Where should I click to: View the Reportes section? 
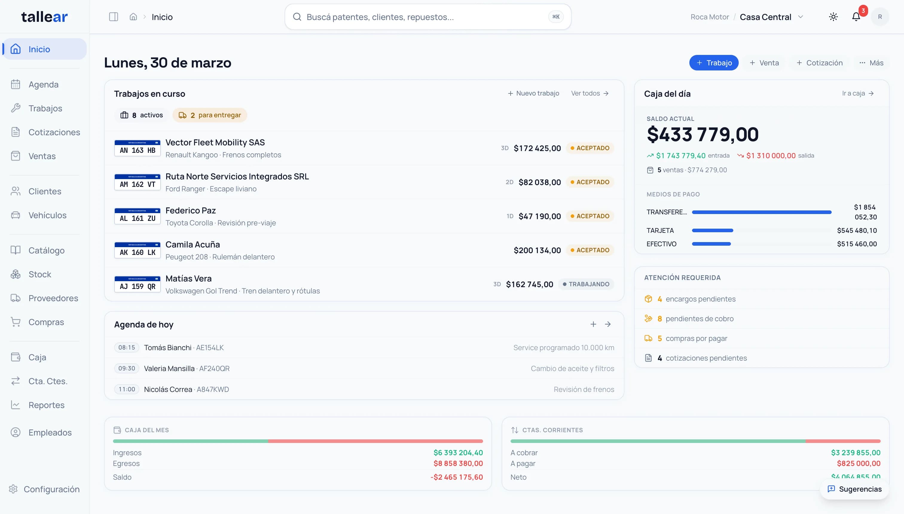tap(46, 405)
